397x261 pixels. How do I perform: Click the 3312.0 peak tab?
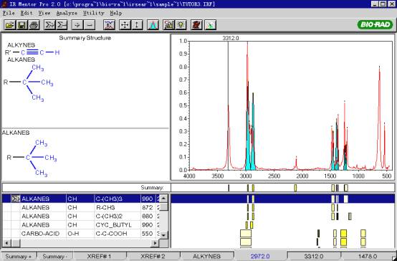314,256
